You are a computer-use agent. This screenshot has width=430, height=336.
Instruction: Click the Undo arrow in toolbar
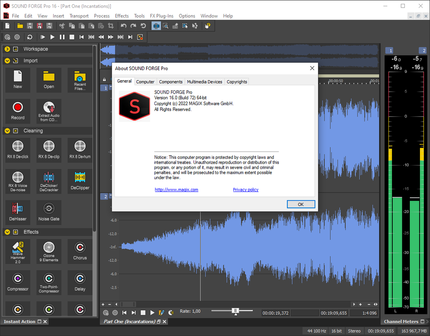point(123,26)
